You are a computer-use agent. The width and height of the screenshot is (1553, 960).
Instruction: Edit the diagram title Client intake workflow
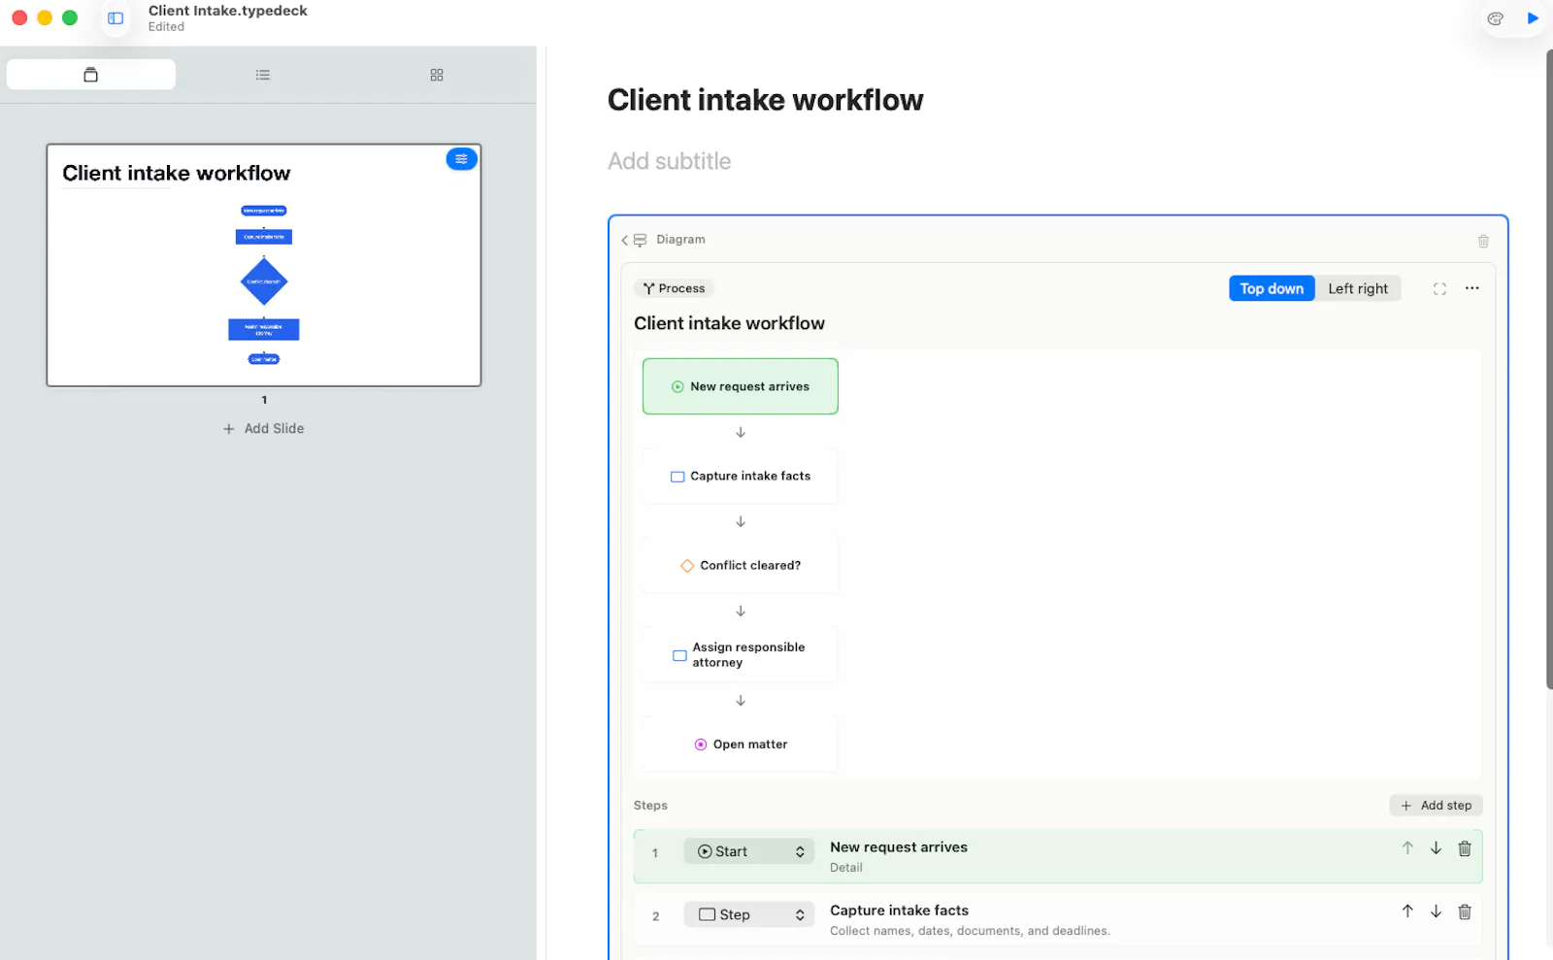pyautogui.click(x=729, y=323)
